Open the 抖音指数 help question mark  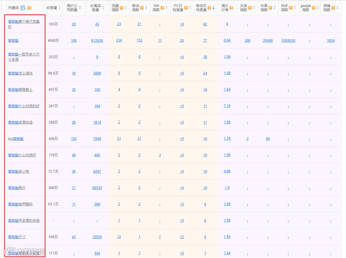click(270, 8)
